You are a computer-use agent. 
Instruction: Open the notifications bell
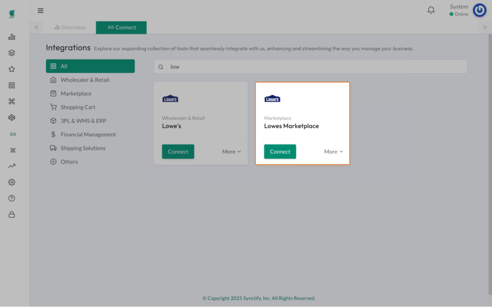(431, 11)
